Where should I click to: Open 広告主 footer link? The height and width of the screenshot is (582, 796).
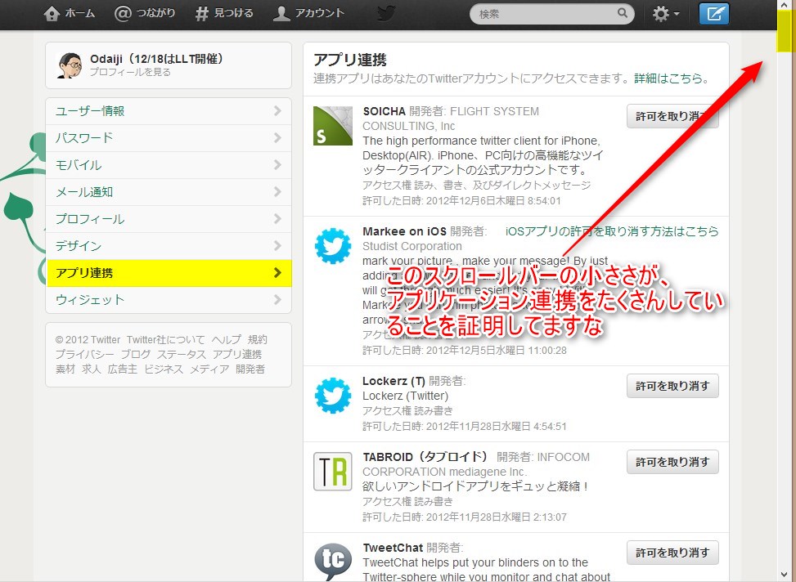pos(123,369)
